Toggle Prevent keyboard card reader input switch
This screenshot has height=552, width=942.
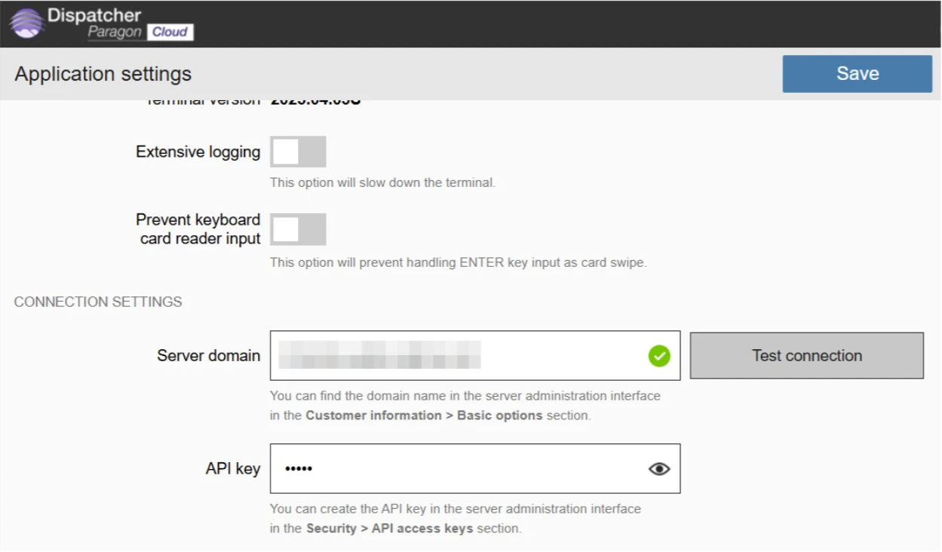tap(298, 229)
